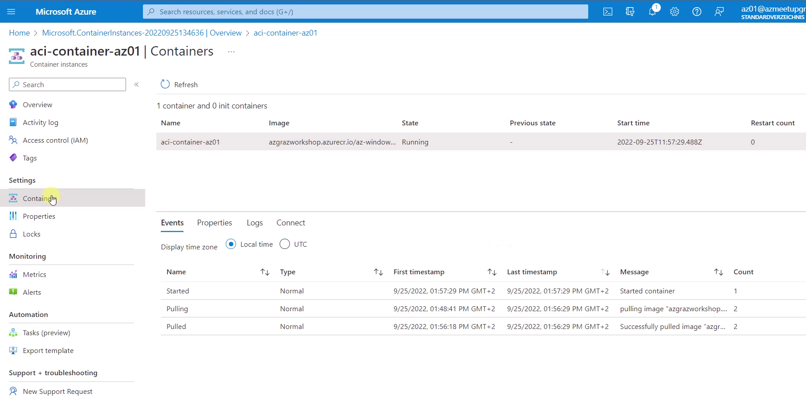
Task: Open Overview in the side menu
Action: 37,104
